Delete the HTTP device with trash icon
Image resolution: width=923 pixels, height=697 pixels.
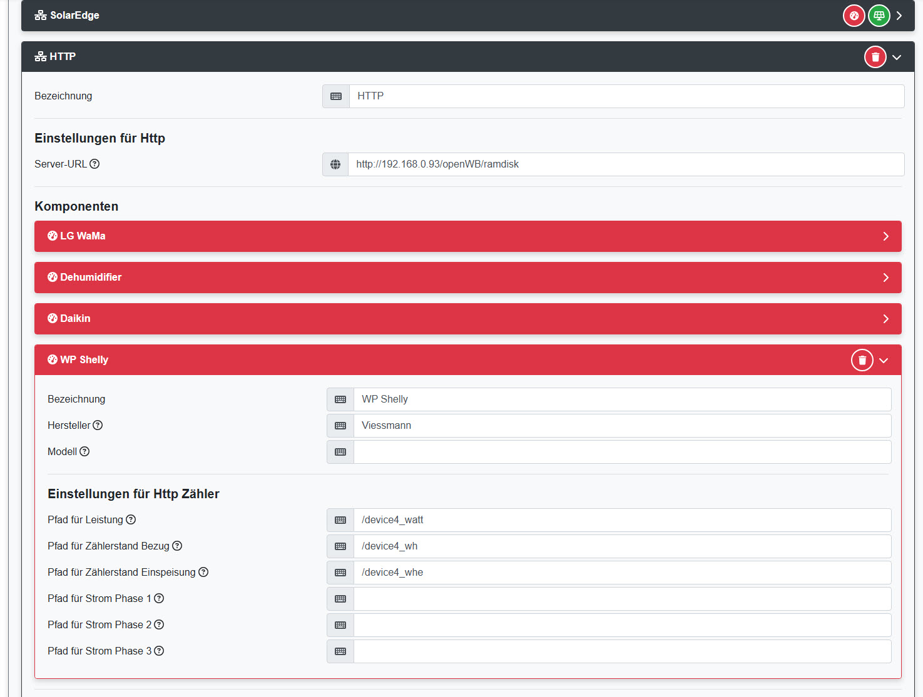point(875,57)
